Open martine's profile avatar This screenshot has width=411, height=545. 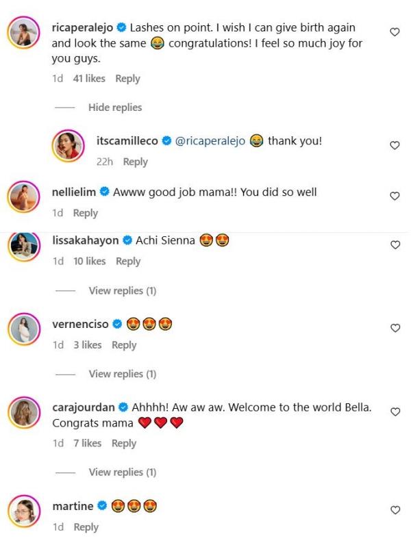tap(26, 511)
